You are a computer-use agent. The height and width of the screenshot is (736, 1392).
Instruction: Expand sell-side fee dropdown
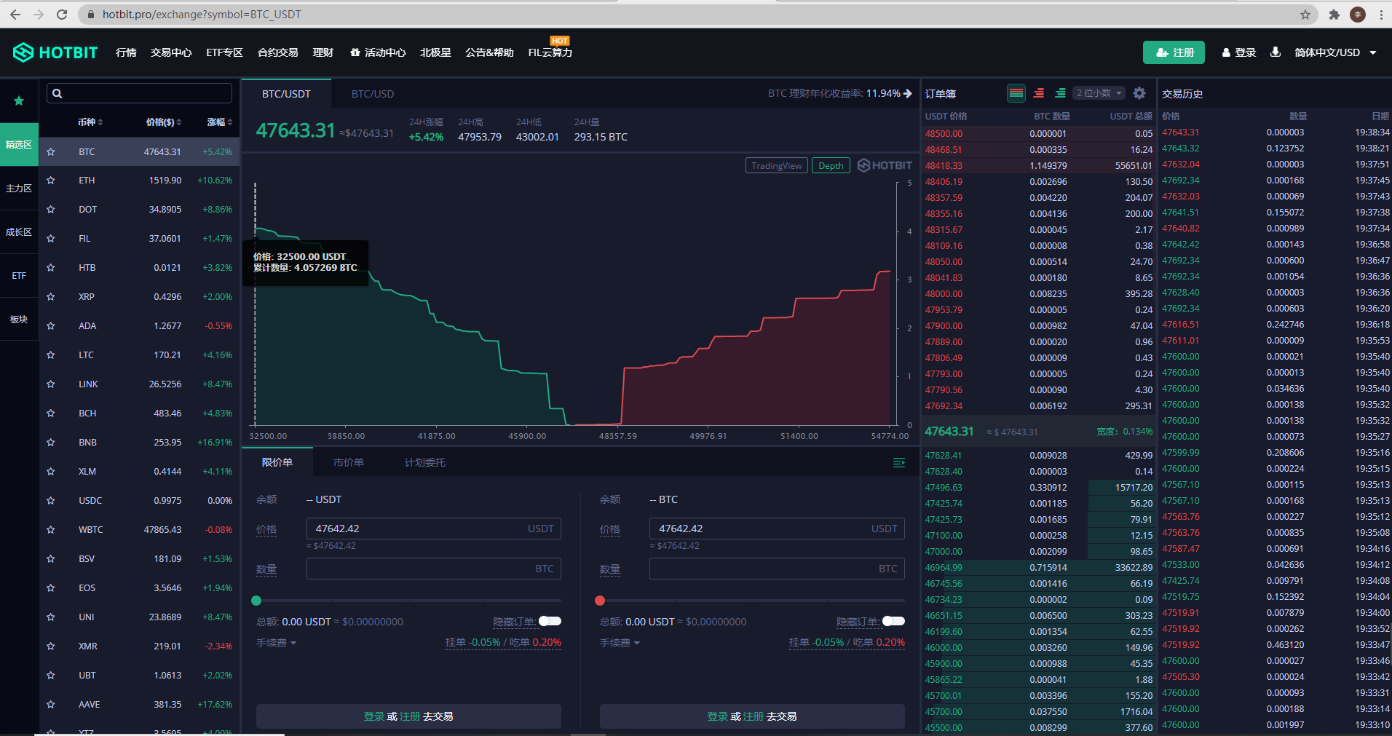point(620,643)
